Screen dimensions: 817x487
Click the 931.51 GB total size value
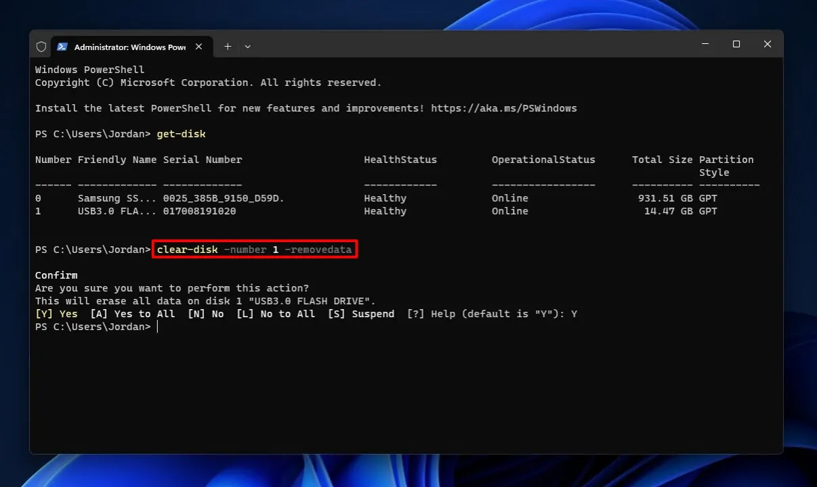point(665,198)
